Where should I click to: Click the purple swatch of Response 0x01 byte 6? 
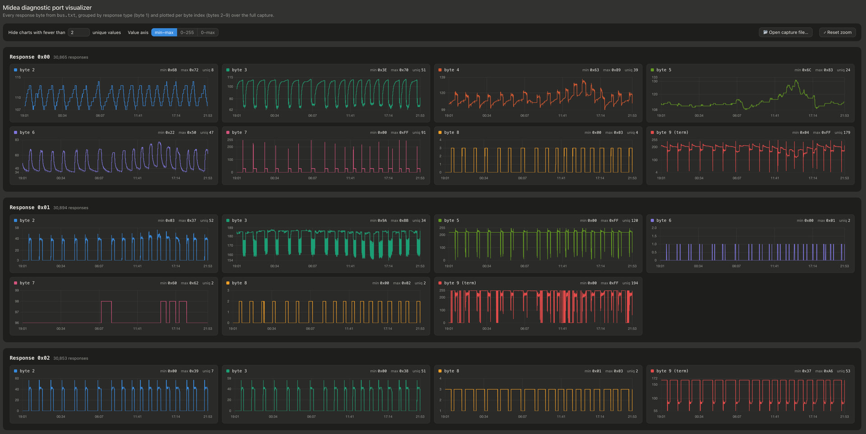[653, 220]
